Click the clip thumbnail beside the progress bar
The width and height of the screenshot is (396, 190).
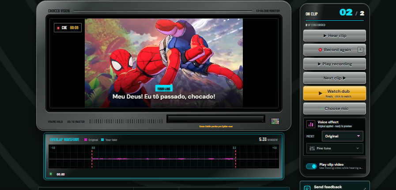tap(275, 121)
